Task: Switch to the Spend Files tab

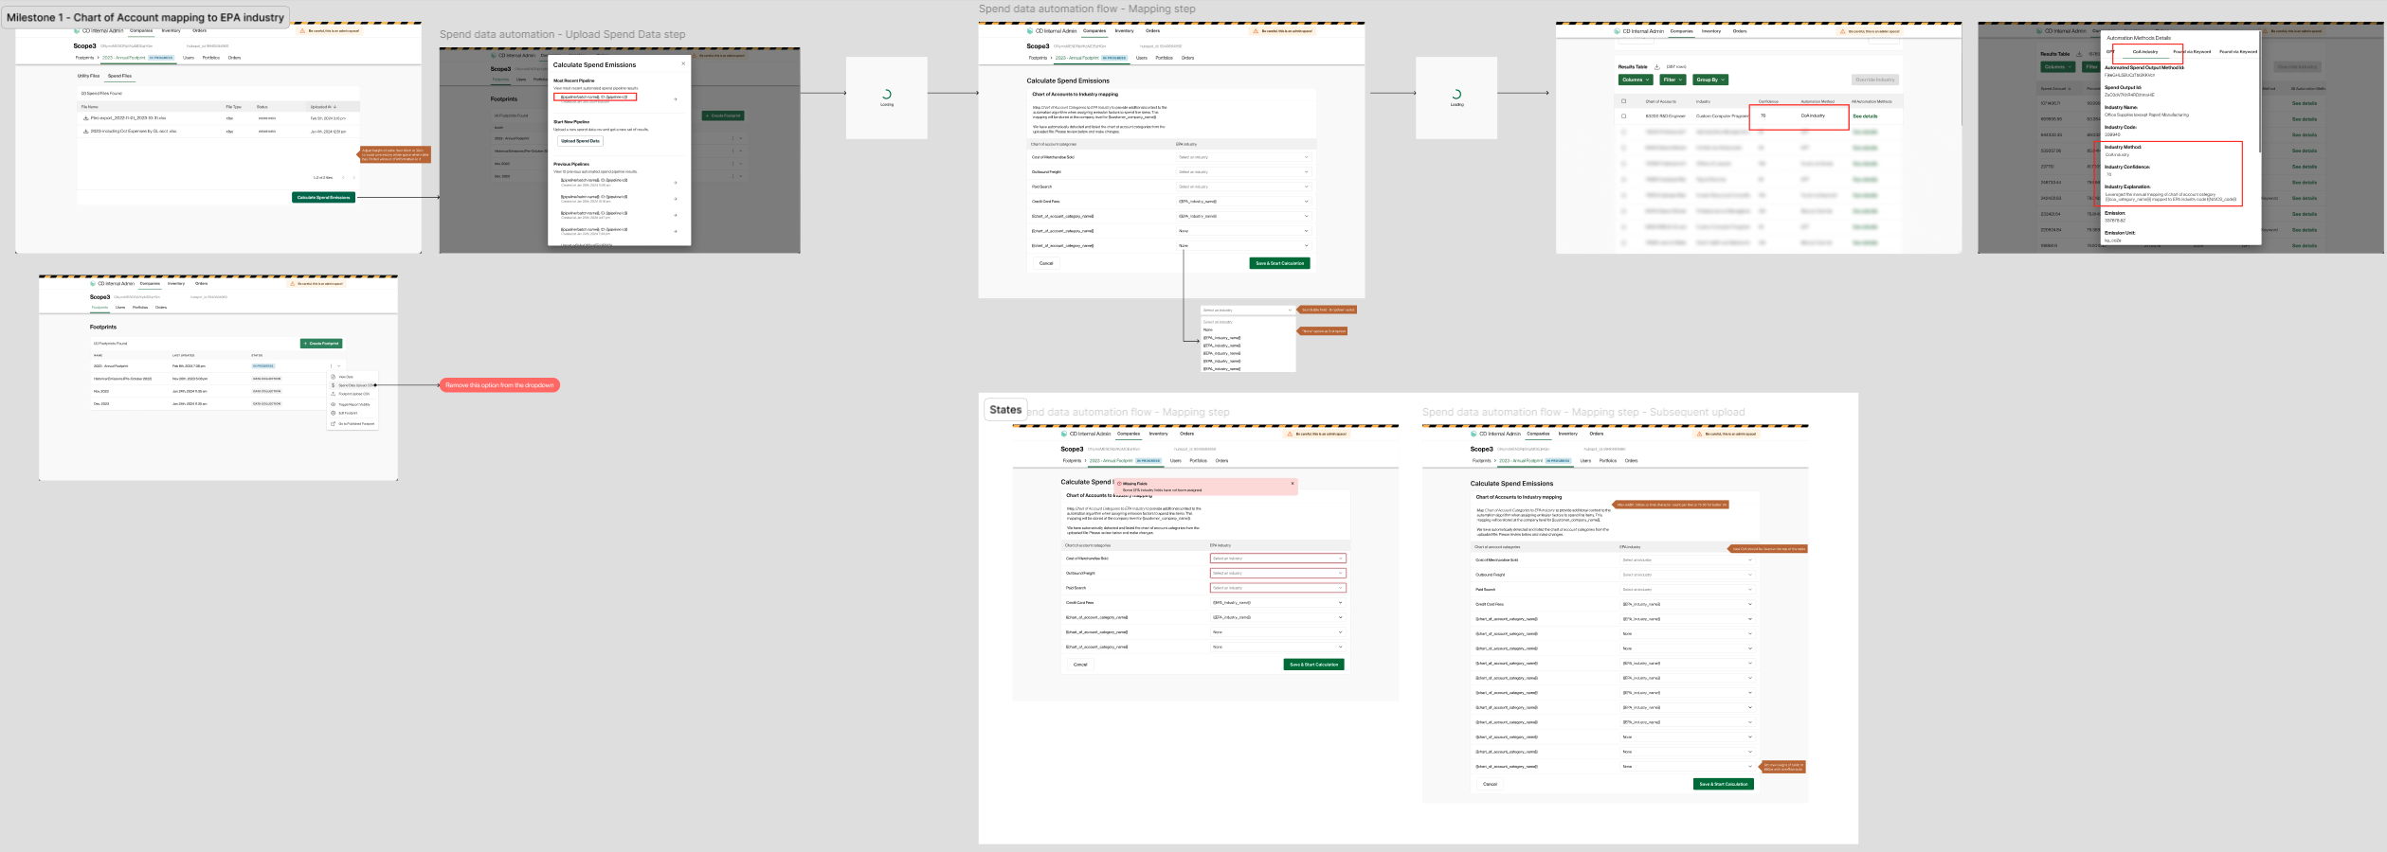Action: (x=119, y=76)
